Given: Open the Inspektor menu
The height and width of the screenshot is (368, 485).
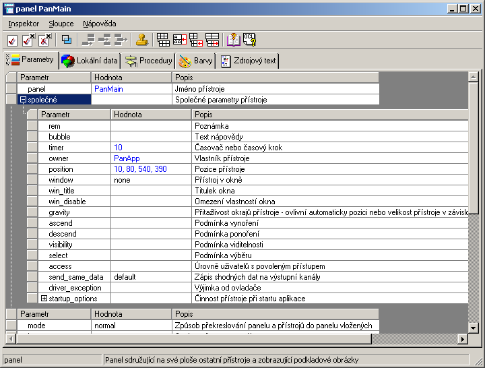Looking at the screenshot, I should tap(24, 24).
